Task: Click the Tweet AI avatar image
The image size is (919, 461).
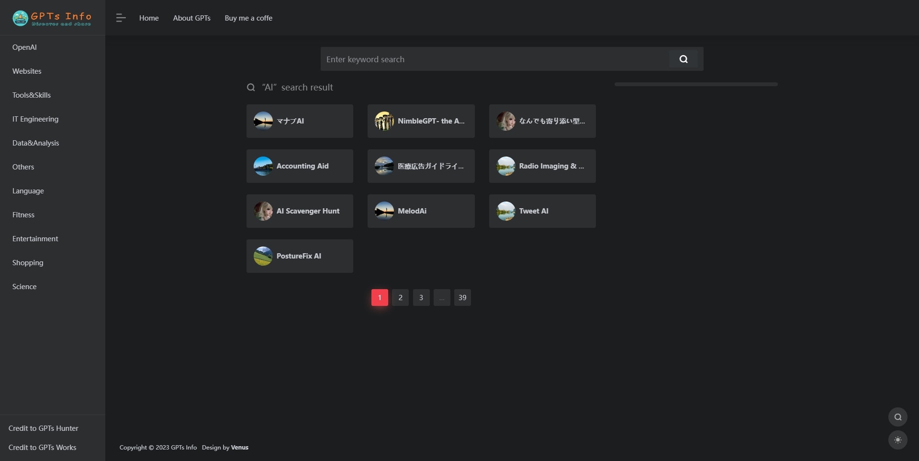Action: (x=506, y=211)
